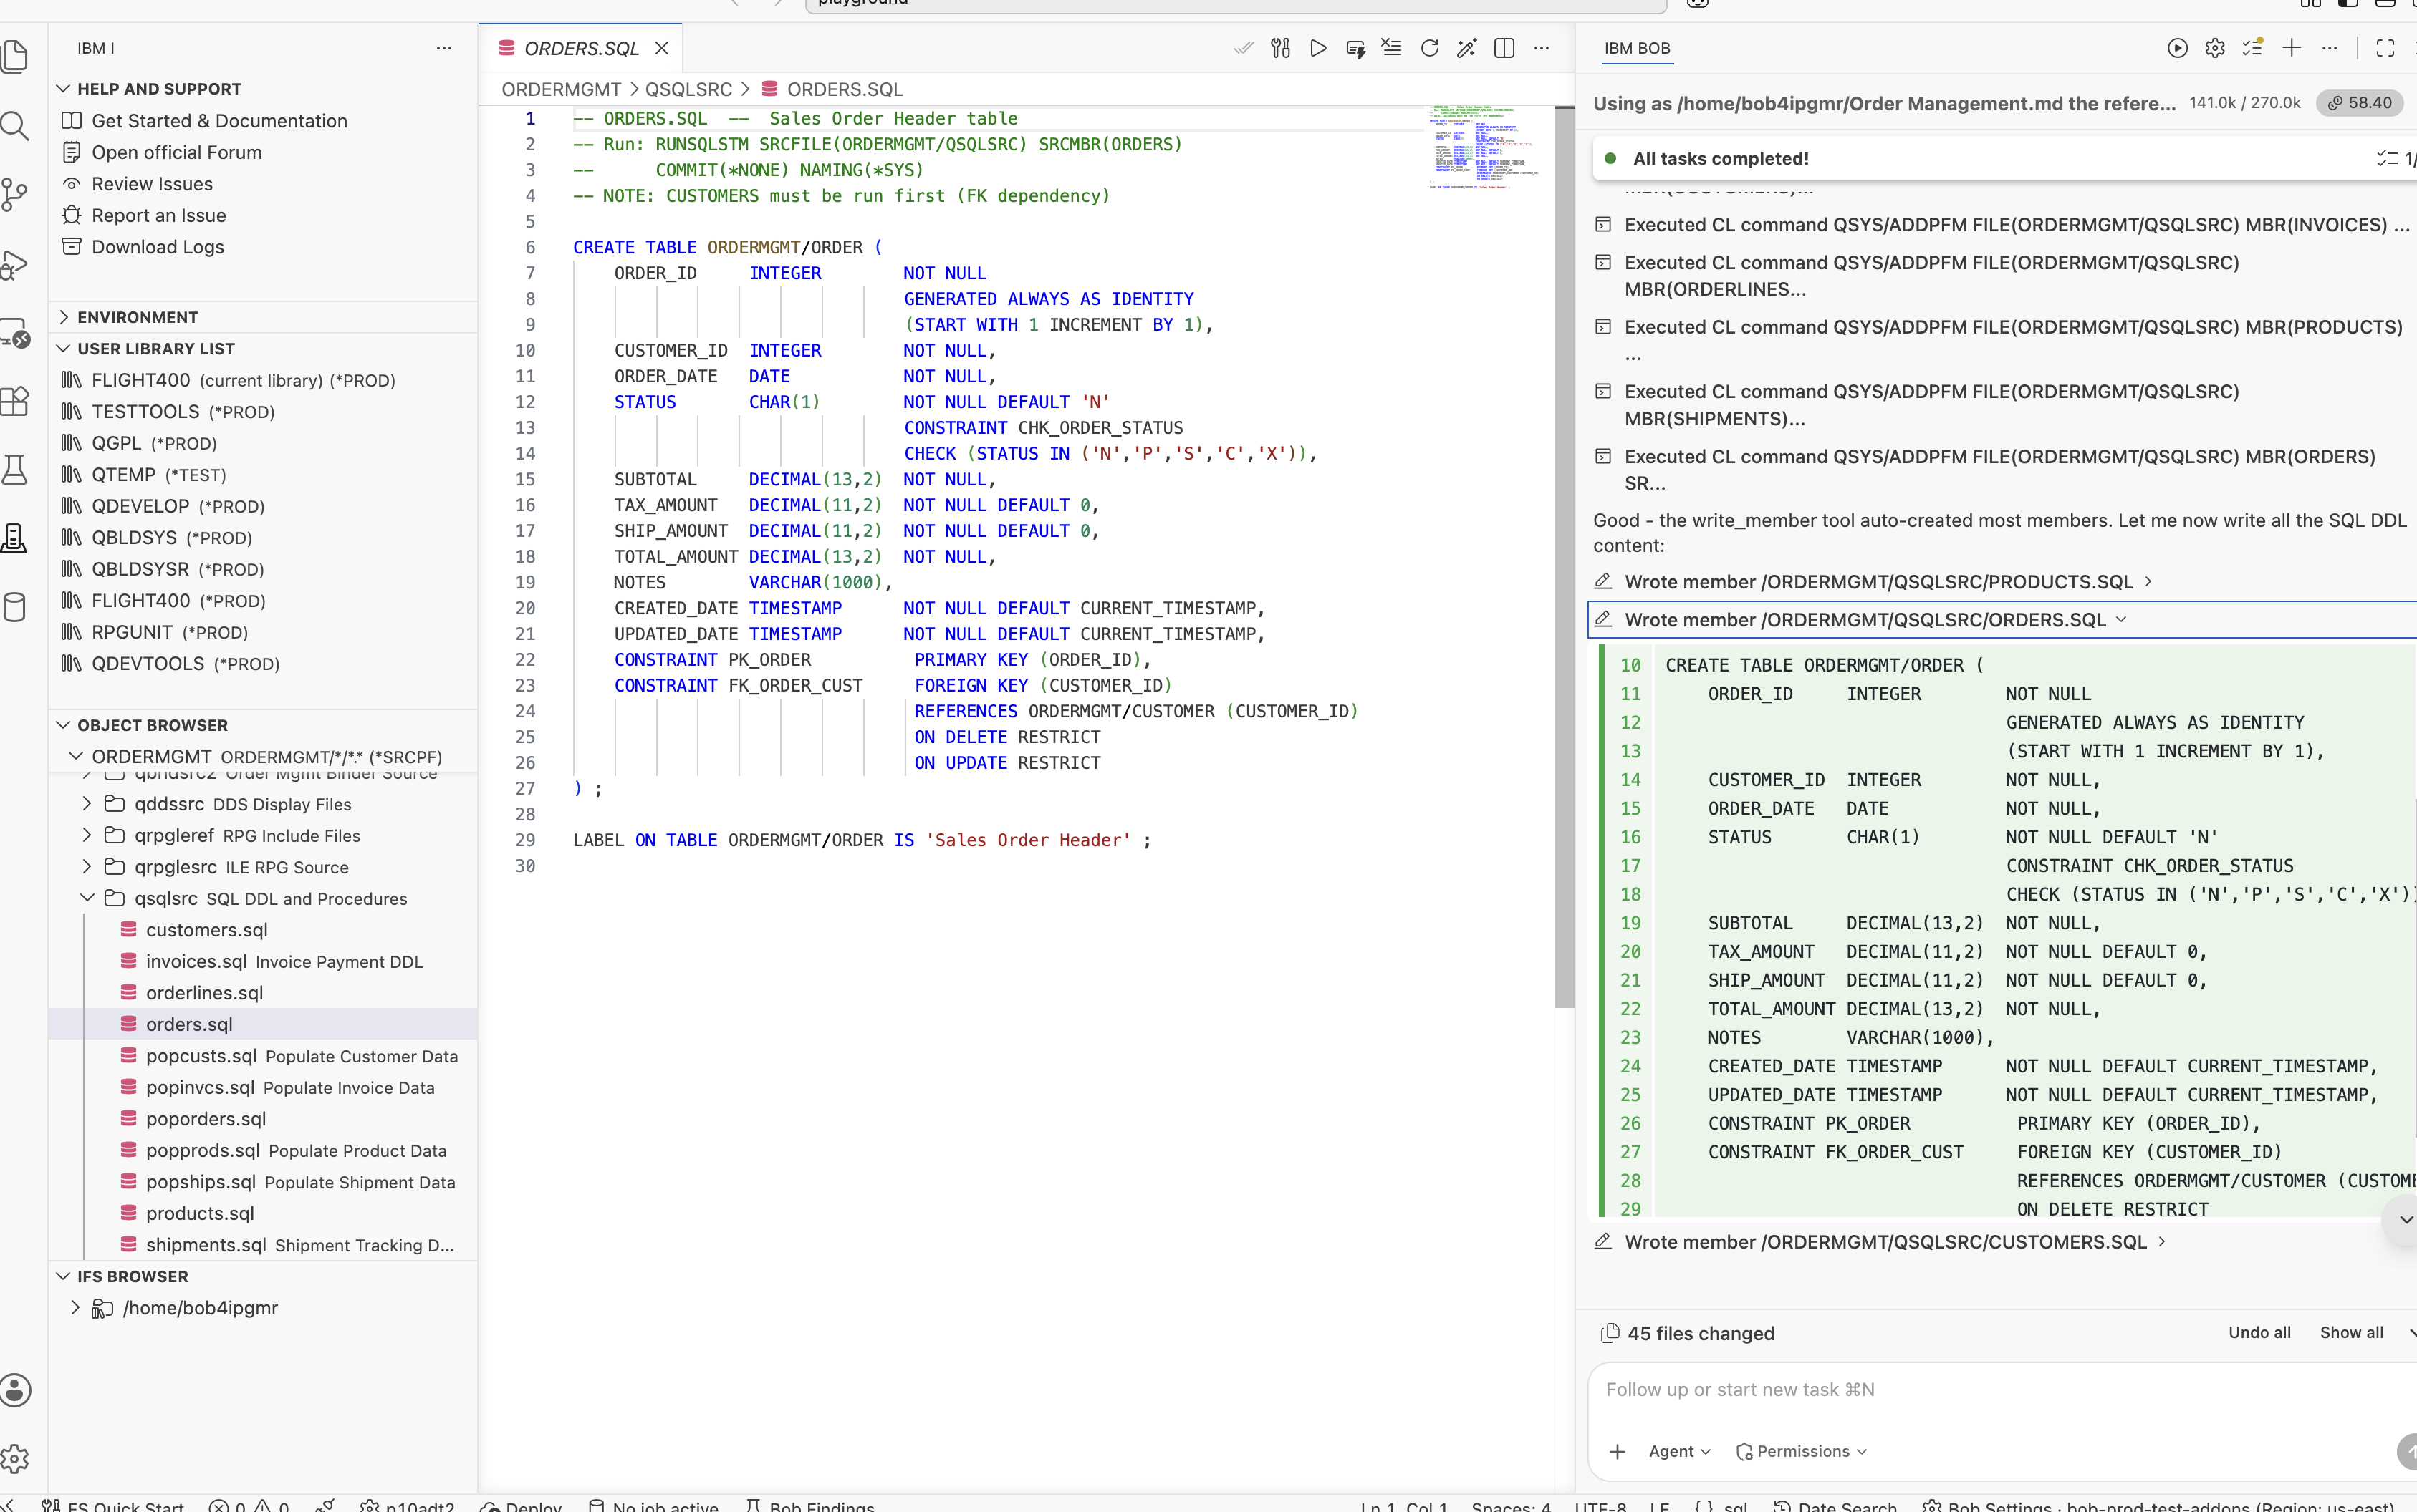Start a new Bob task with plus icon
The height and width of the screenshot is (1512, 2417).
click(x=2292, y=48)
